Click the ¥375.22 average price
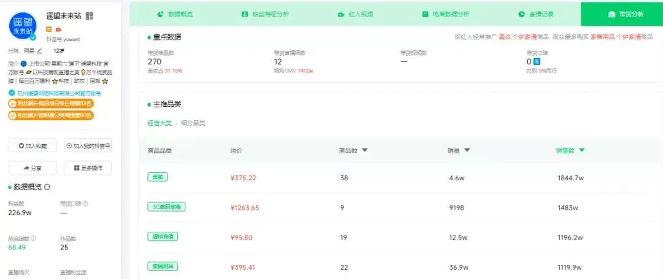This screenshot has height=279, width=663. click(243, 178)
